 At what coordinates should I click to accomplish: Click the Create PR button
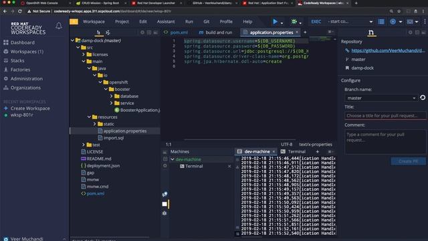click(x=408, y=161)
